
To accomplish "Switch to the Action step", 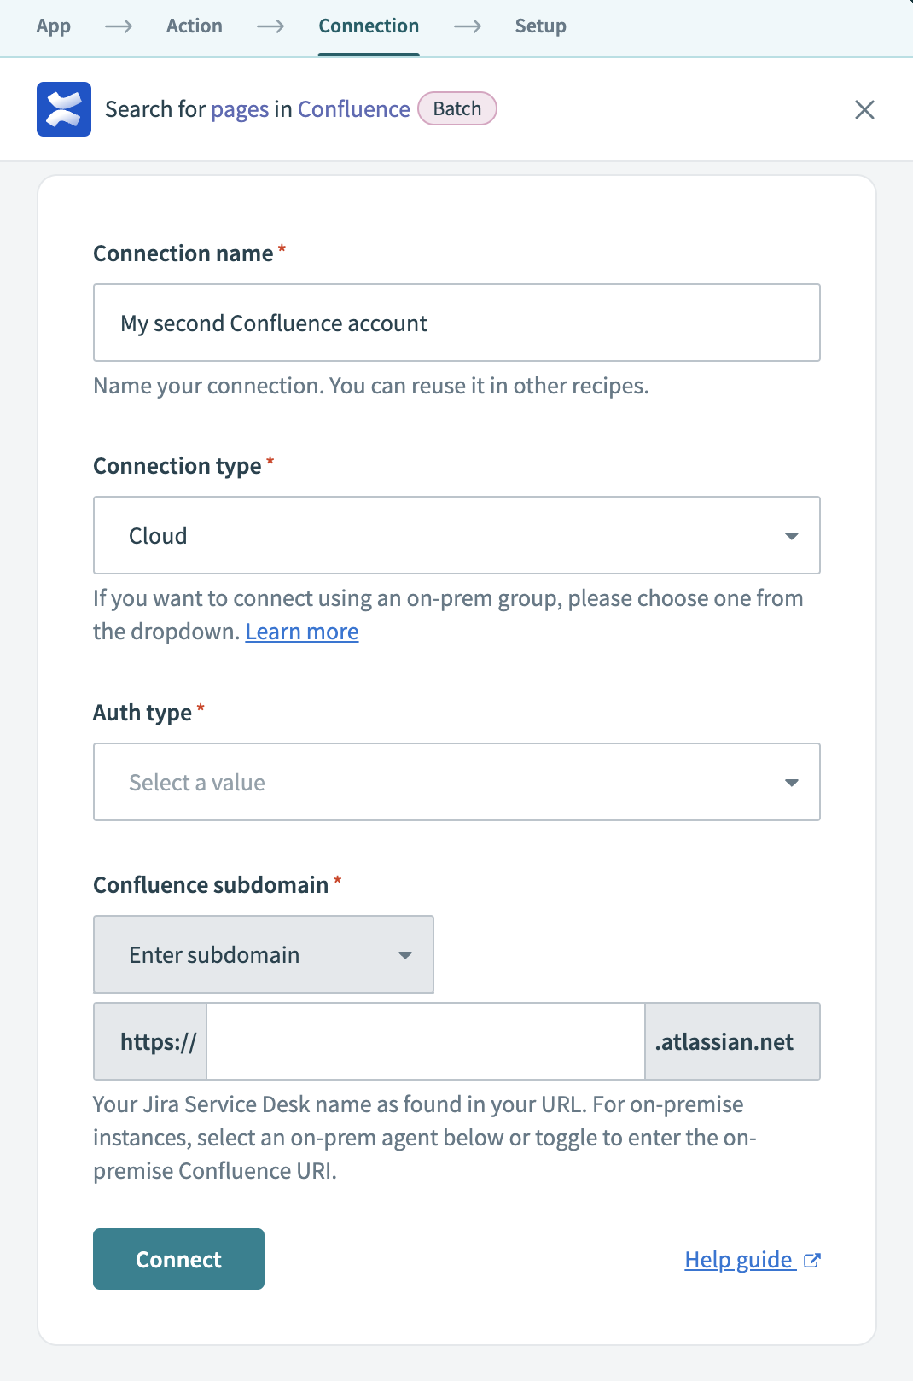I will pos(194,26).
